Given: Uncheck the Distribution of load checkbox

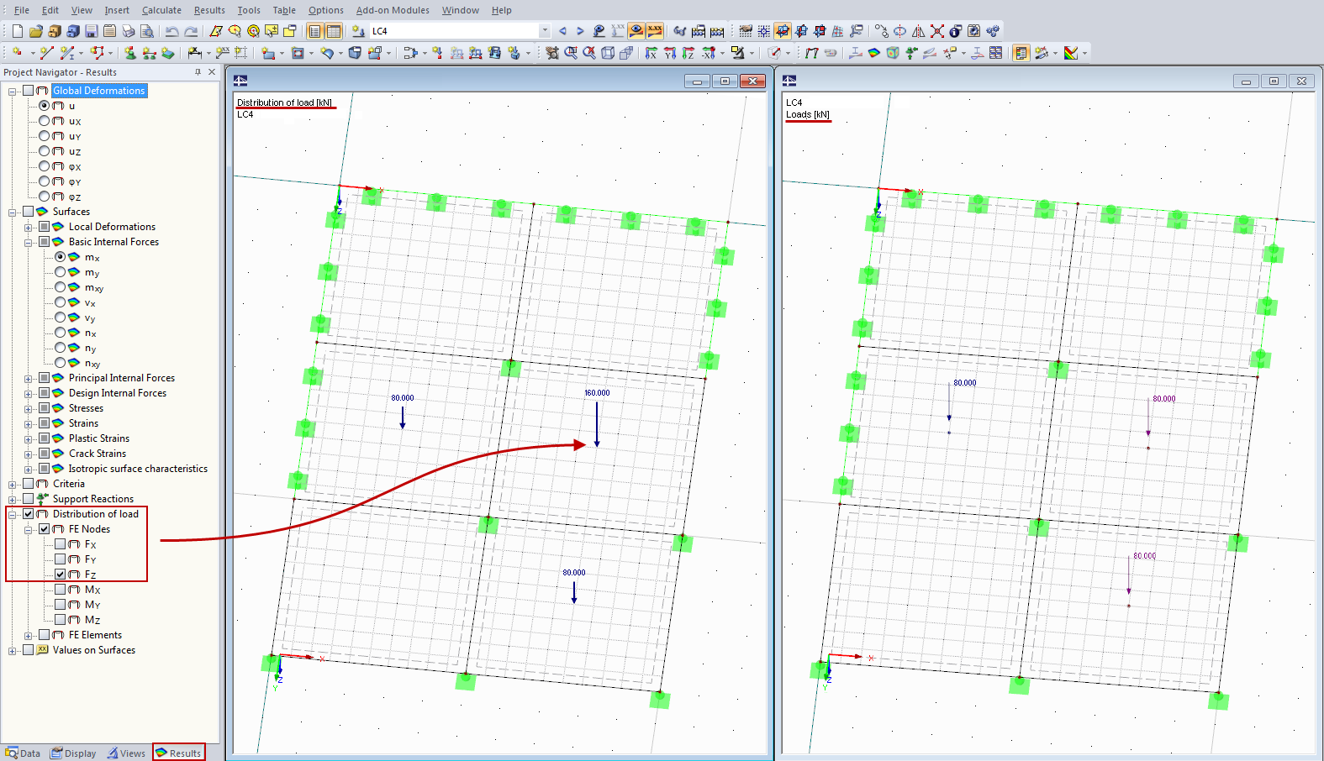Looking at the screenshot, I should [28, 514].
